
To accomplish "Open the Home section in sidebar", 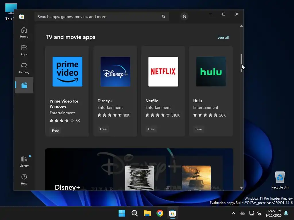I will pyautogui.click(x=24, y=32).
